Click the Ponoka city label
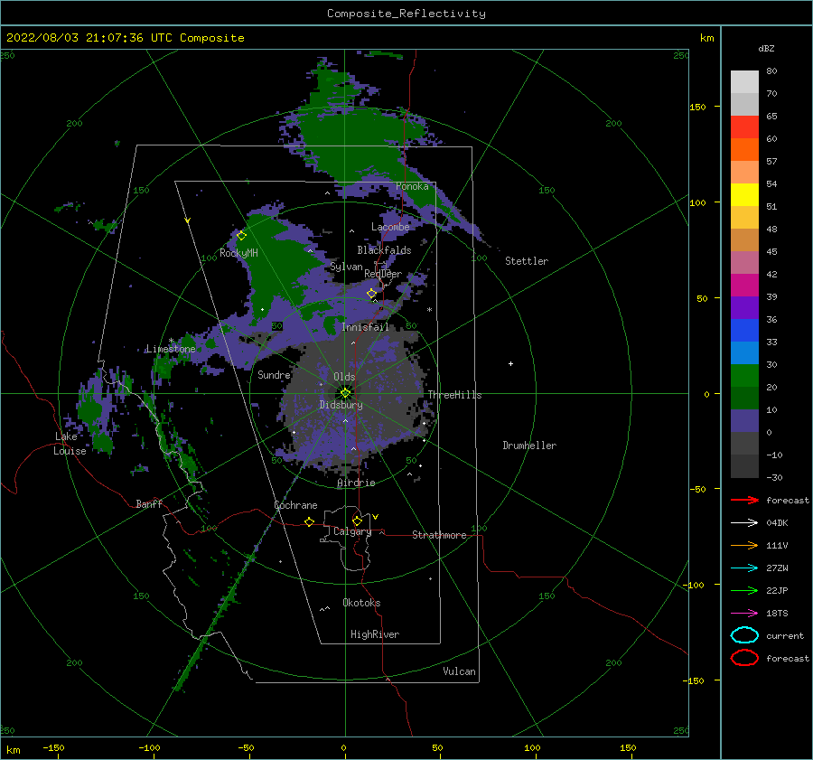 pos(412,186)
